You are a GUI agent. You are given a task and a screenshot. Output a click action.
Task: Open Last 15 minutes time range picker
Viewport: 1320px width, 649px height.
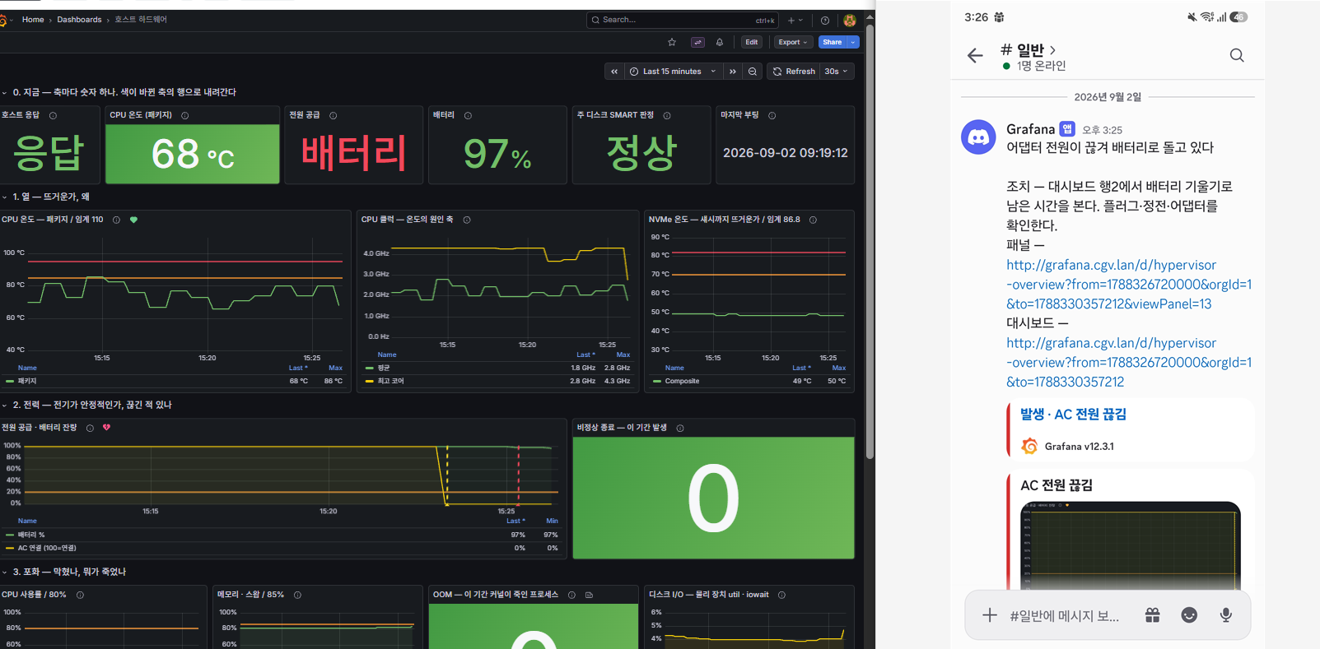tap(673, 72)
